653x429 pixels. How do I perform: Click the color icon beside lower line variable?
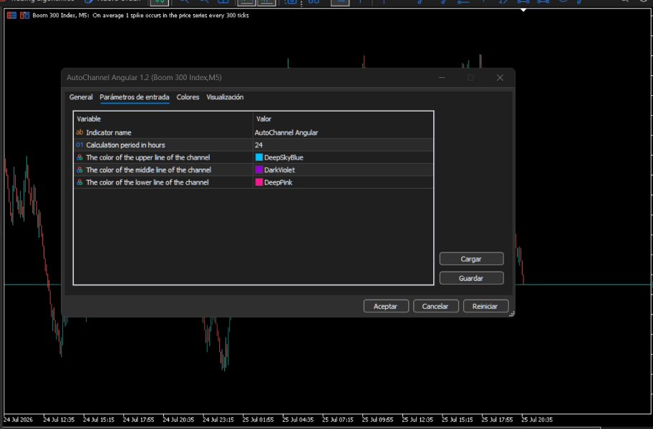click(x=79, y=182)
